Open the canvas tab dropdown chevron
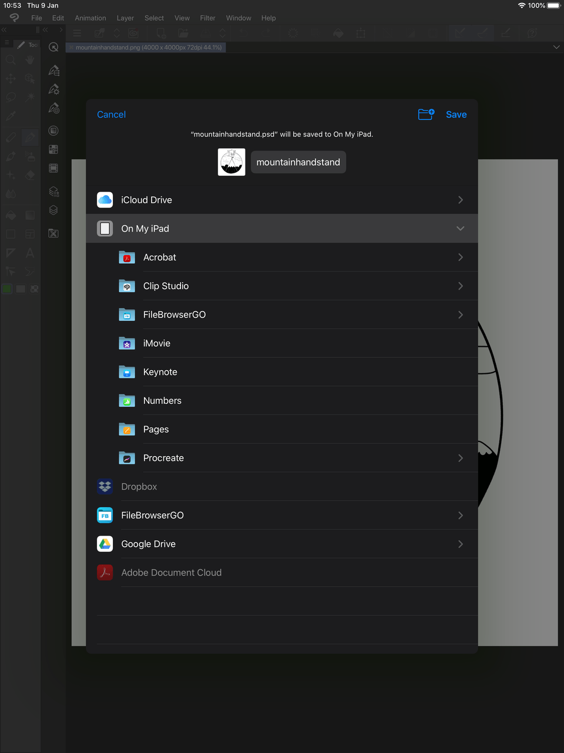Viewport: 564px width, 753px height. tap(556, 46)
